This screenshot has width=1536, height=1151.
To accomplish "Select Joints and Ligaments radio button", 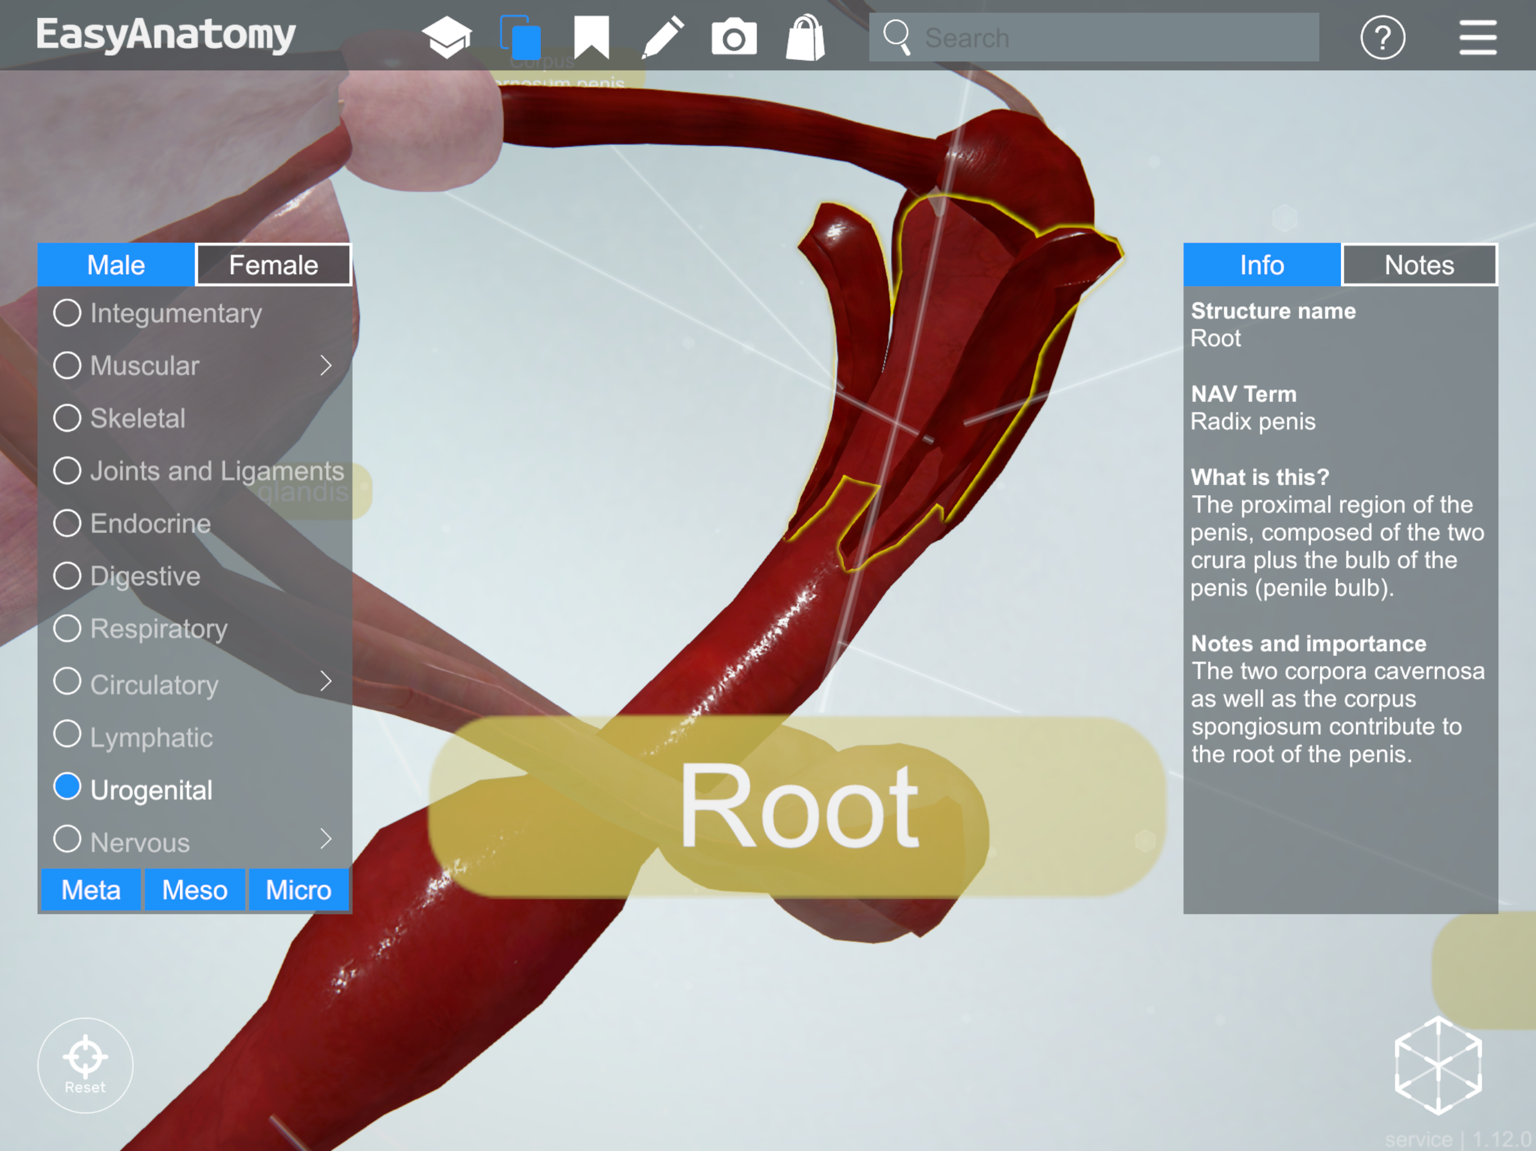I will pos(67,470).
